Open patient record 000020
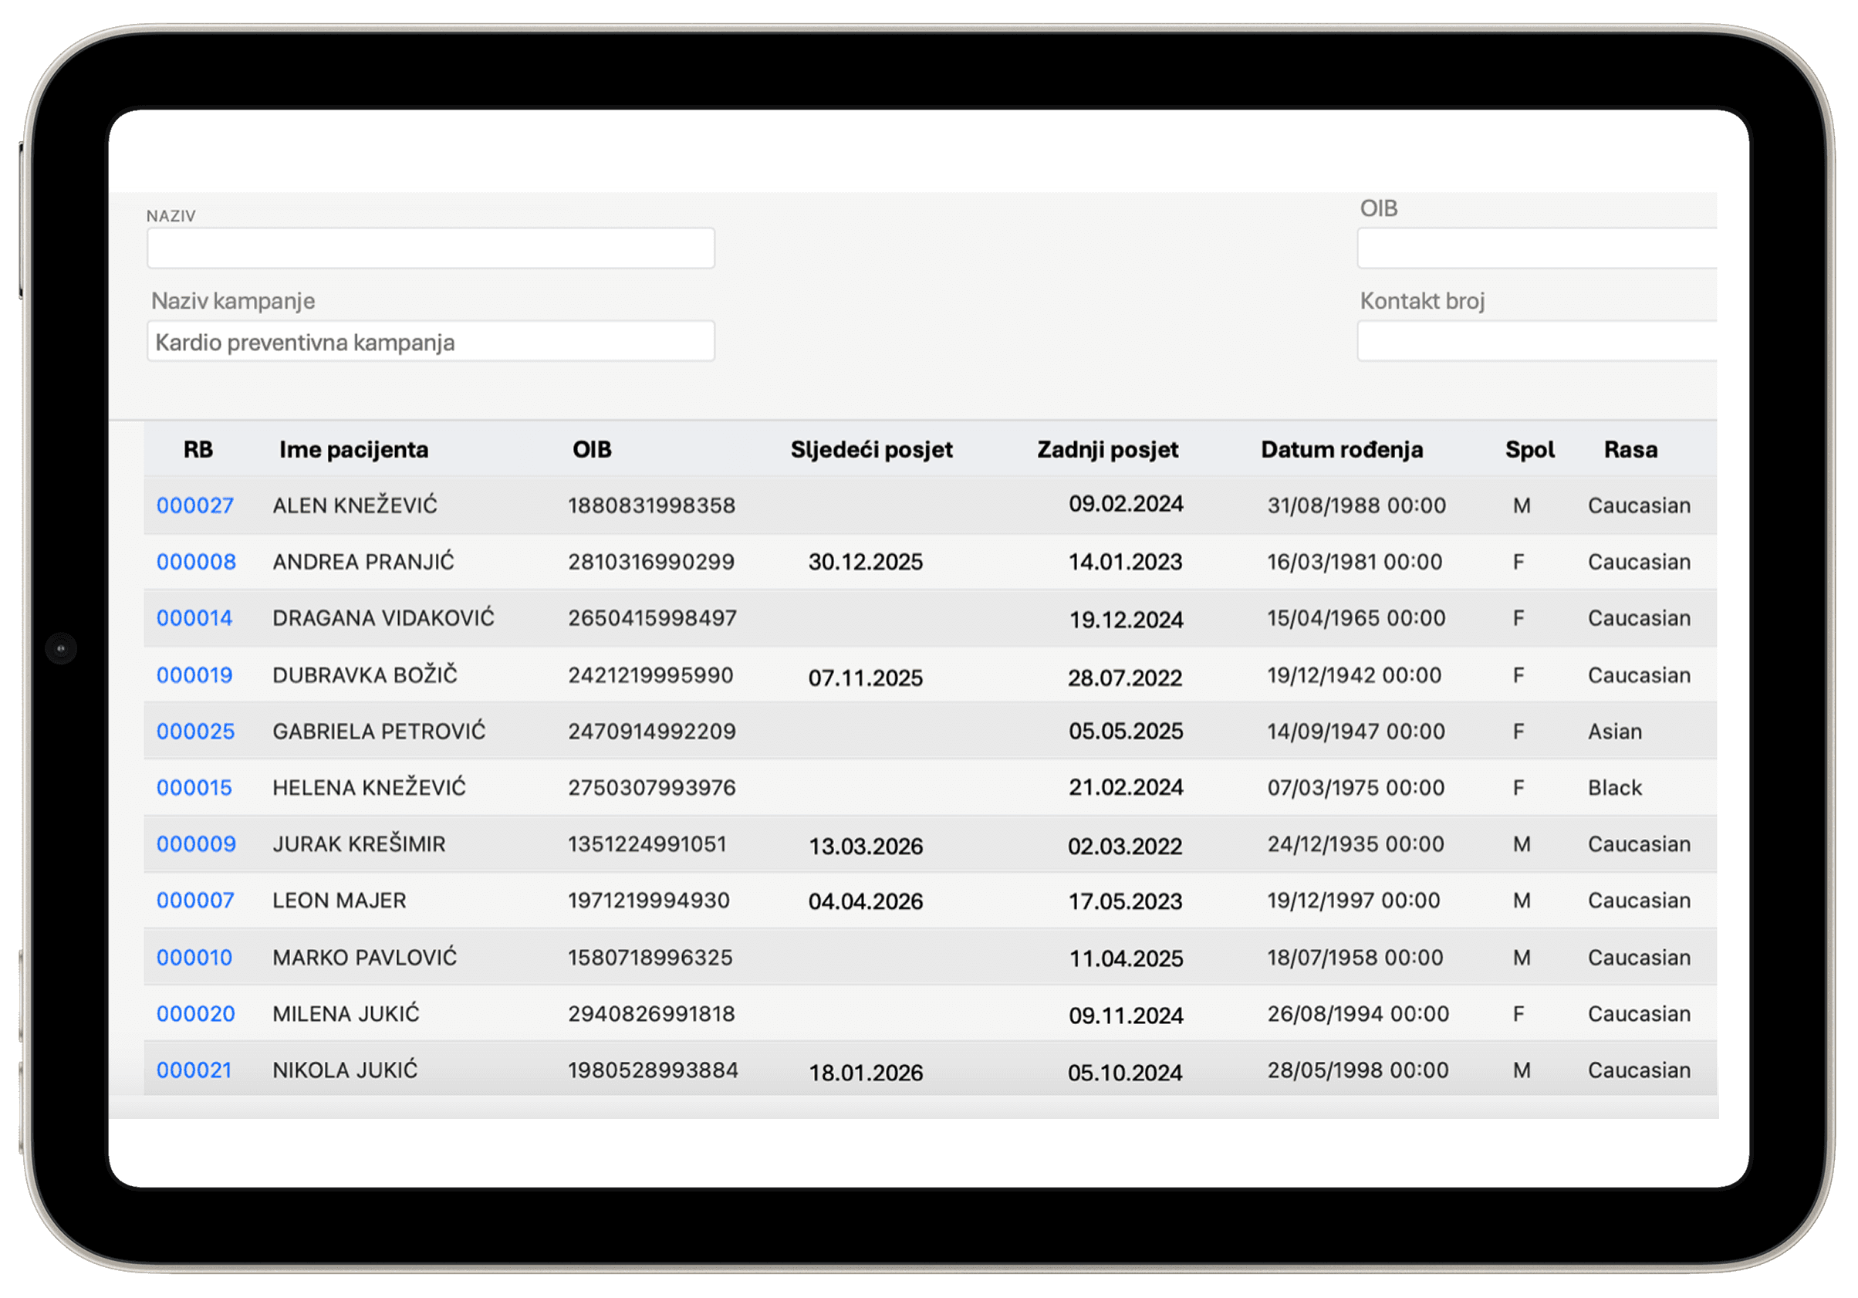Viewport: 1858px width, 1298px height. pyautogui.click(x=195, y=1014)
